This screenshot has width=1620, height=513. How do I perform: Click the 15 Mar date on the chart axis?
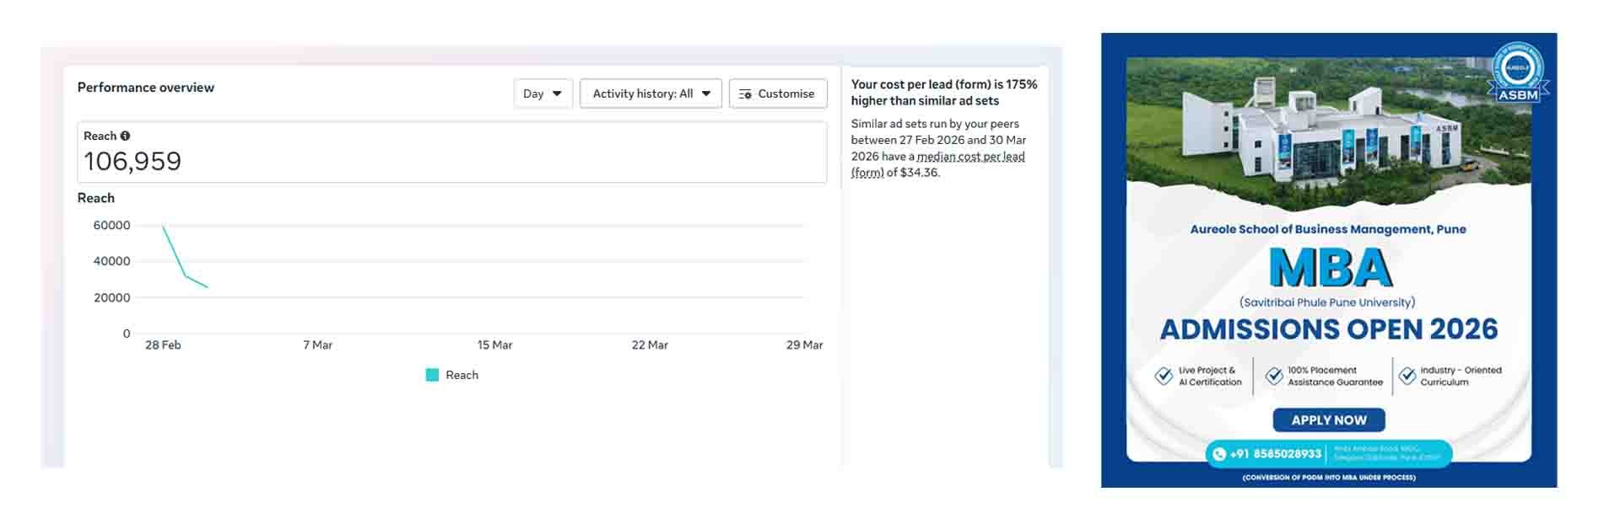494,345
